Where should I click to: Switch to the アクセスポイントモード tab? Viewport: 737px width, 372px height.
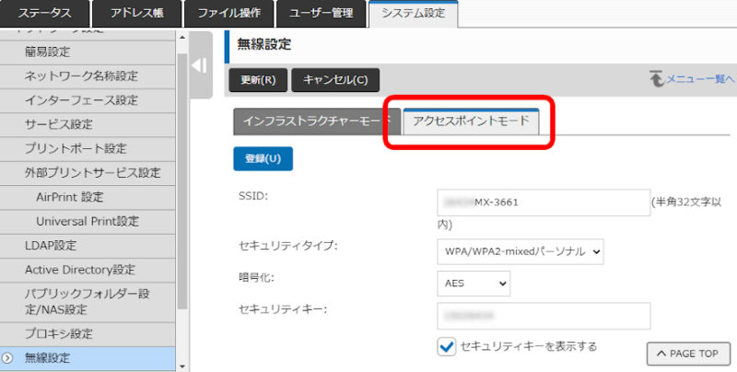[471, 122]
